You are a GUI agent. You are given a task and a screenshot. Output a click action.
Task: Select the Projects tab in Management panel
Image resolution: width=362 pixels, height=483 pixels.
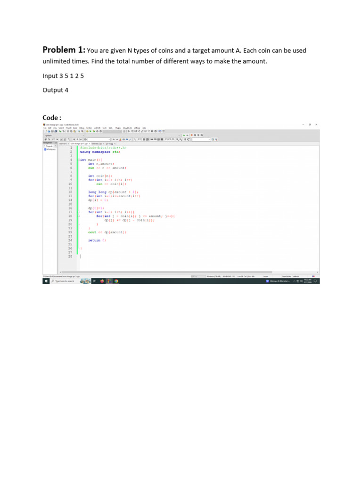49,146
